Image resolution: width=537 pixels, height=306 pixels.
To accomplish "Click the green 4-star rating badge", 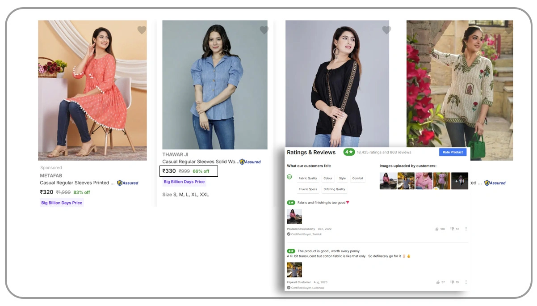I will (349, 152).
